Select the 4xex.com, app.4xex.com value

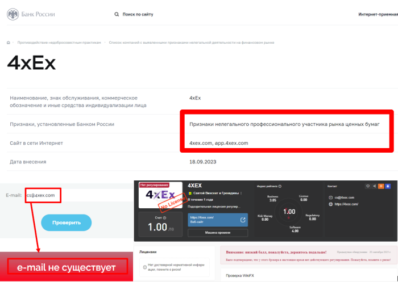click(218, 143)
